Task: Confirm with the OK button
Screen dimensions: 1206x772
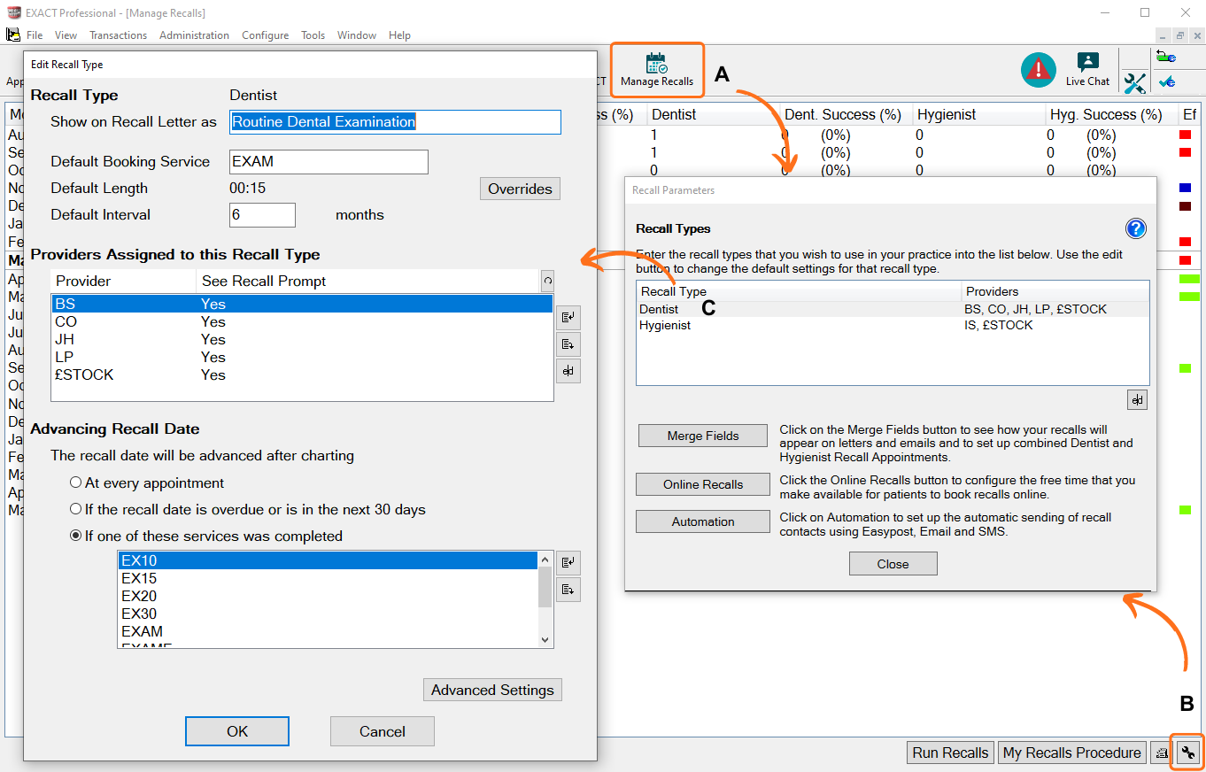Action: (x=237, y=731)
